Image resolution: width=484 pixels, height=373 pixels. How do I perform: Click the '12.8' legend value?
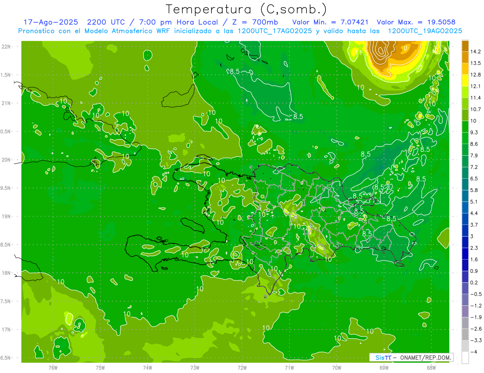476,74
